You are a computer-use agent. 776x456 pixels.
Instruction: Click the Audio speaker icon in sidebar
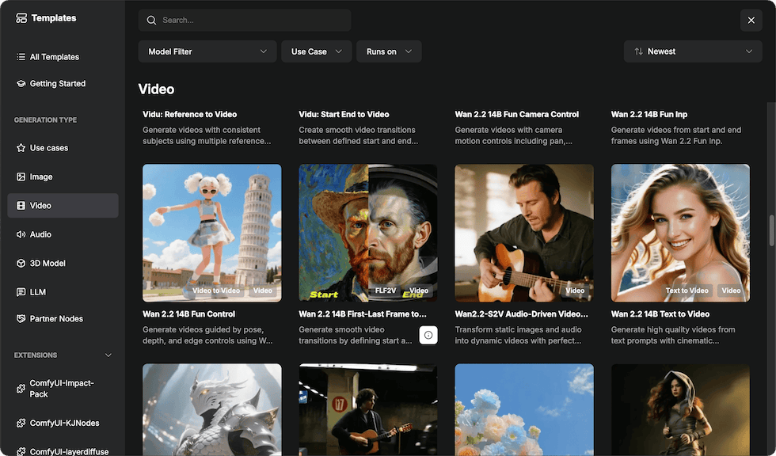[x=21, y=234]
